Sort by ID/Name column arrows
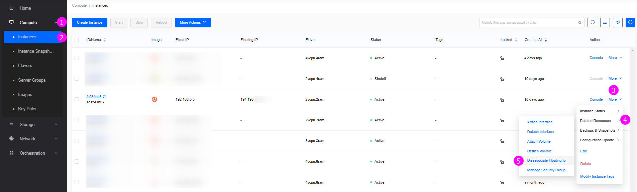 tap(105, 40)
